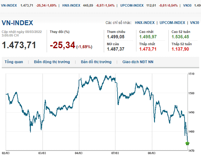201x158 pixels.
Task: Open the Tổng quan tab
Action: tap(14, 62)
